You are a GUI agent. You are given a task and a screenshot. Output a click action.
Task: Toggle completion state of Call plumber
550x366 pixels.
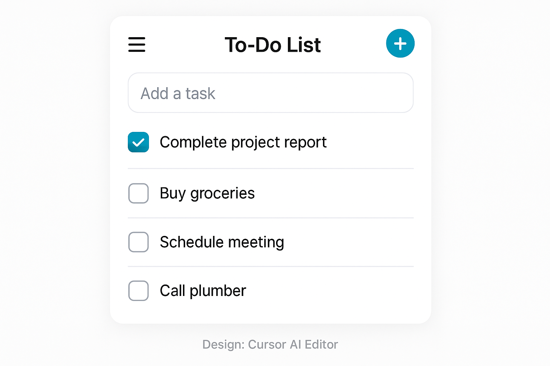coord(138,291)
